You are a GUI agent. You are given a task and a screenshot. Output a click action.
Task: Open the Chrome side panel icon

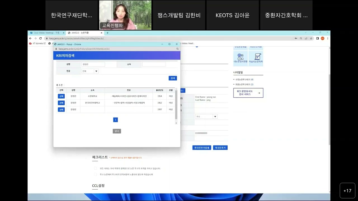tap(317, 39)
